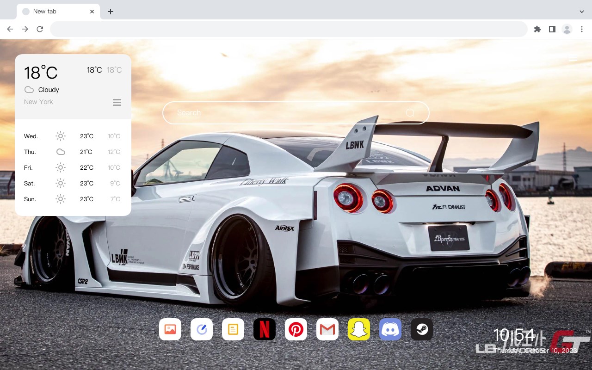
Task: Click the "New York" location label
Action: pos(38,102)
